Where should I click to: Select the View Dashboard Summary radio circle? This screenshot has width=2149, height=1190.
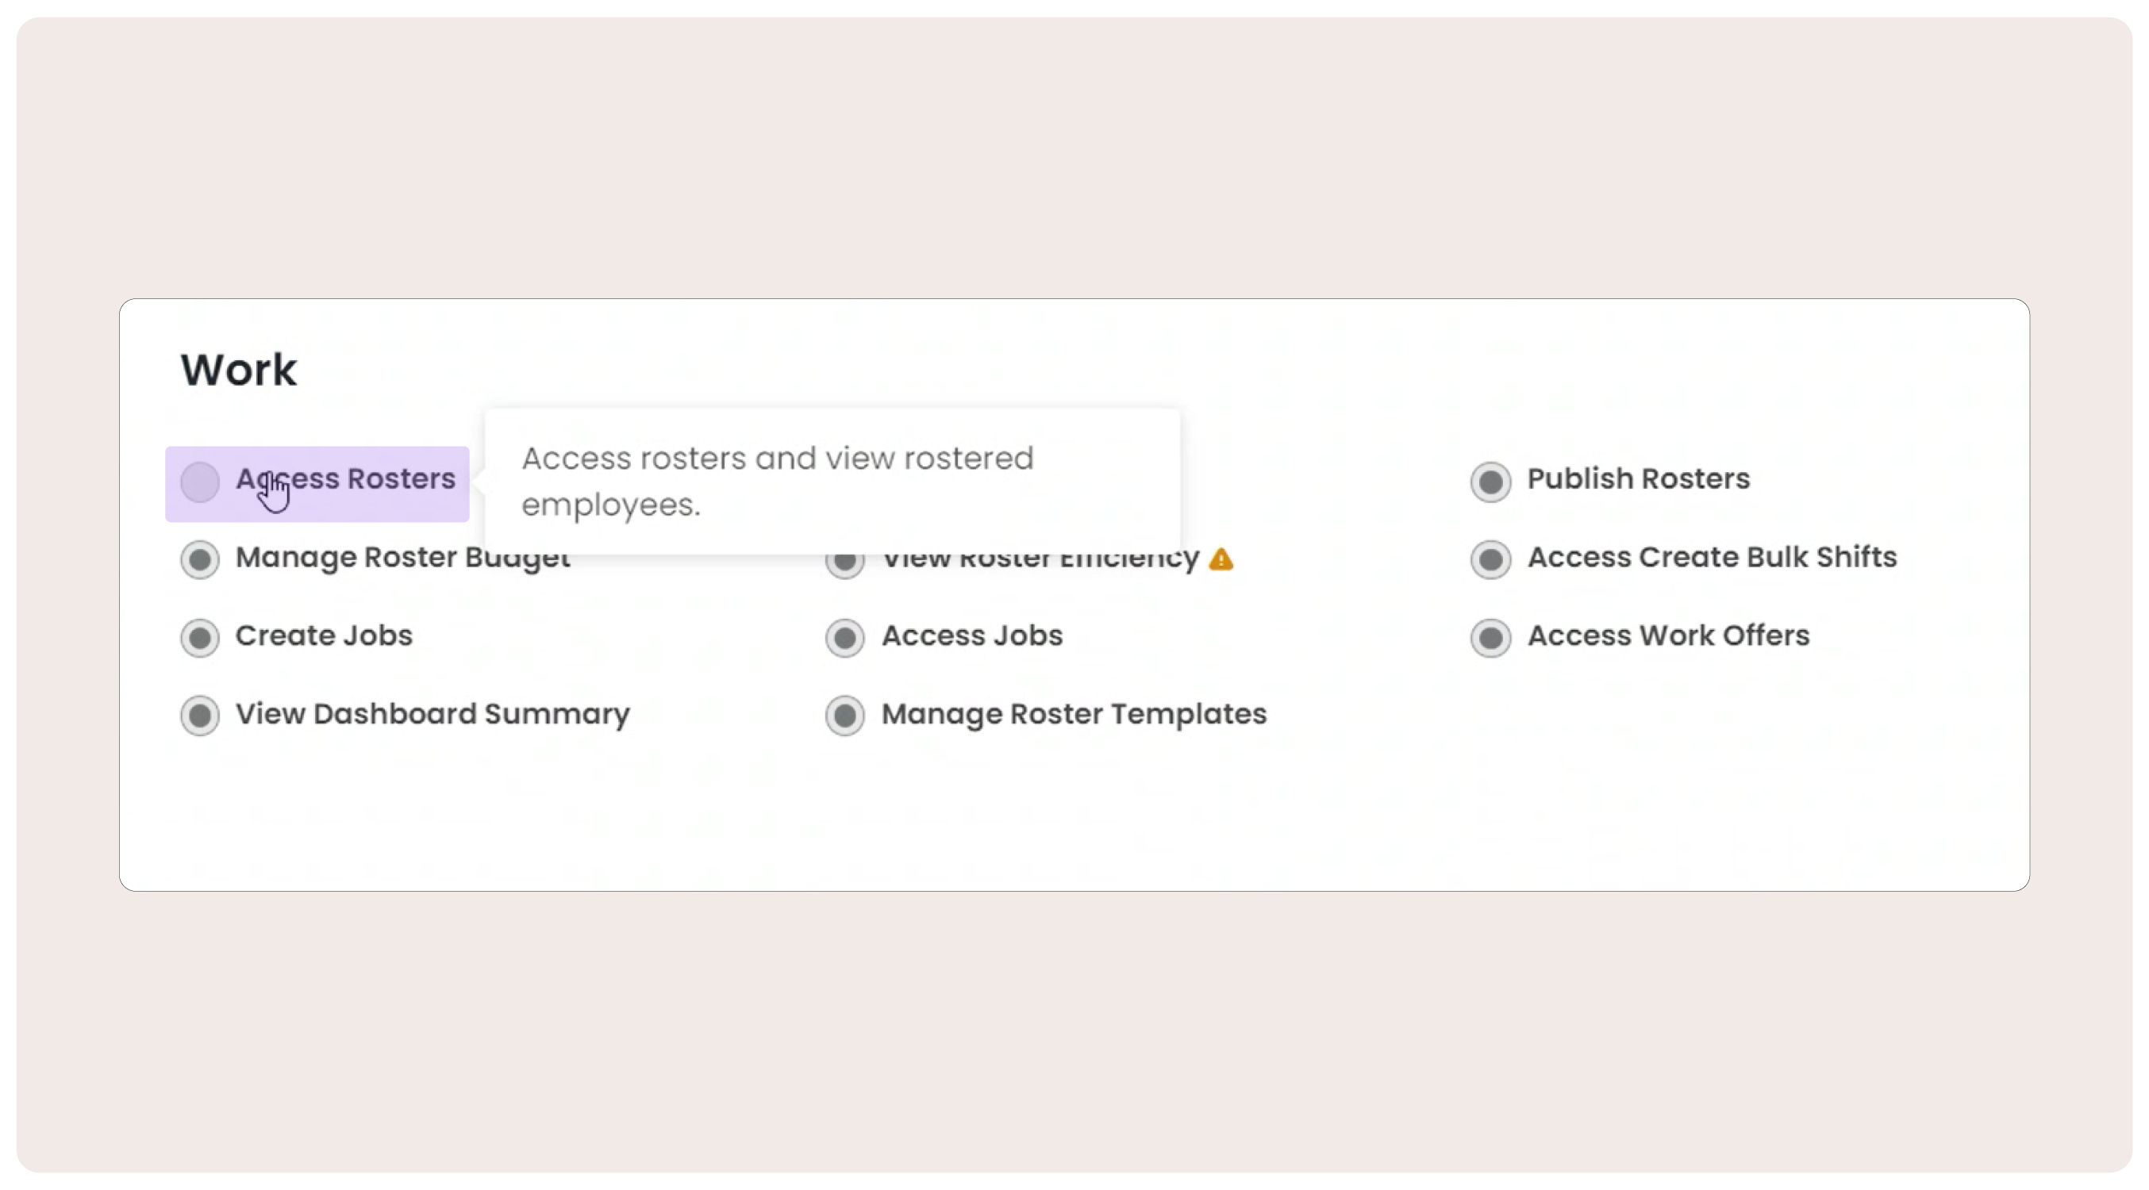coord(200,716)
